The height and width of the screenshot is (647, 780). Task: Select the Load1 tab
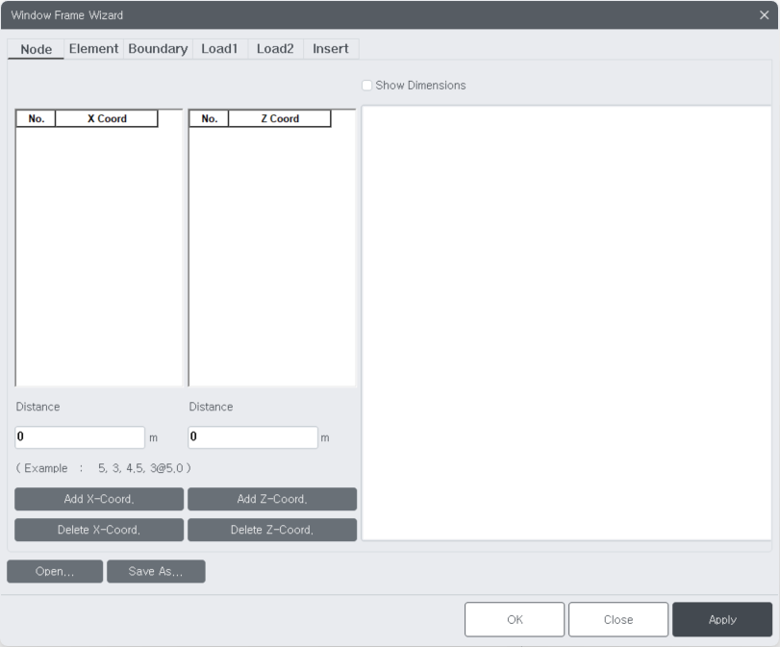[x=219, y=48]
